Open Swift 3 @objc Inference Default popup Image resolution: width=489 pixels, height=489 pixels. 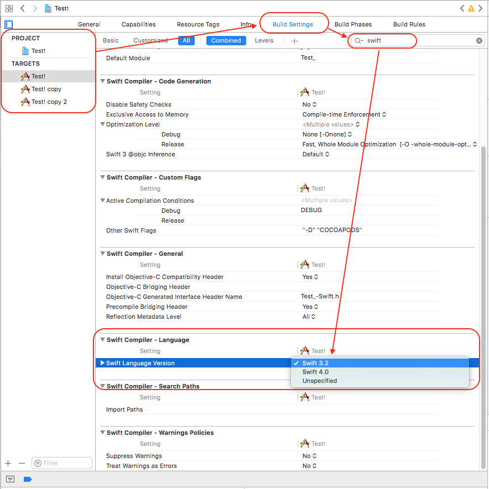point(316,154)
